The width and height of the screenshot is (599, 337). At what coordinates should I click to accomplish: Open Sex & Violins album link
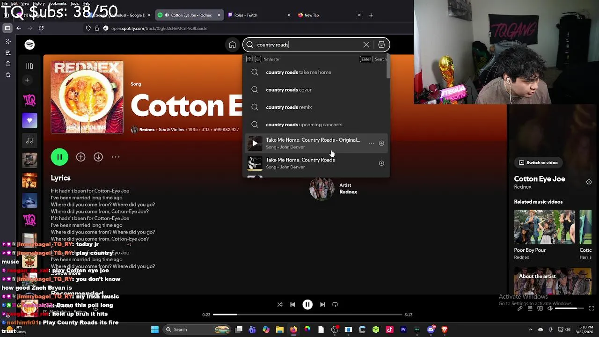[x=171, y=130]
